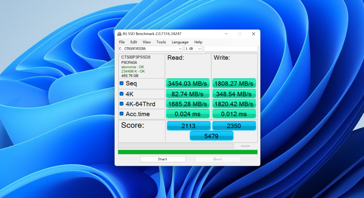Click the Seq write result 1808.27 MB/s

[234, 84]
